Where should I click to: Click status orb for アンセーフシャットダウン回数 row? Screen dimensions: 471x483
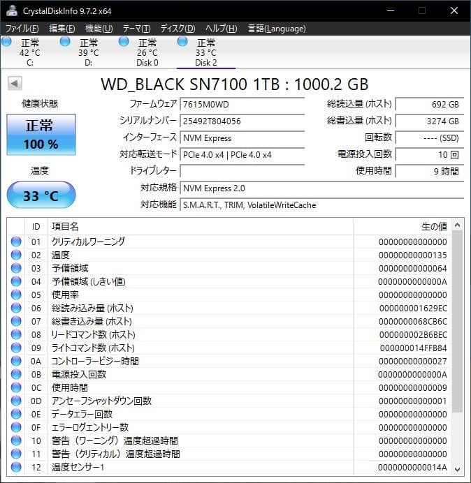(x=16, y=401)
